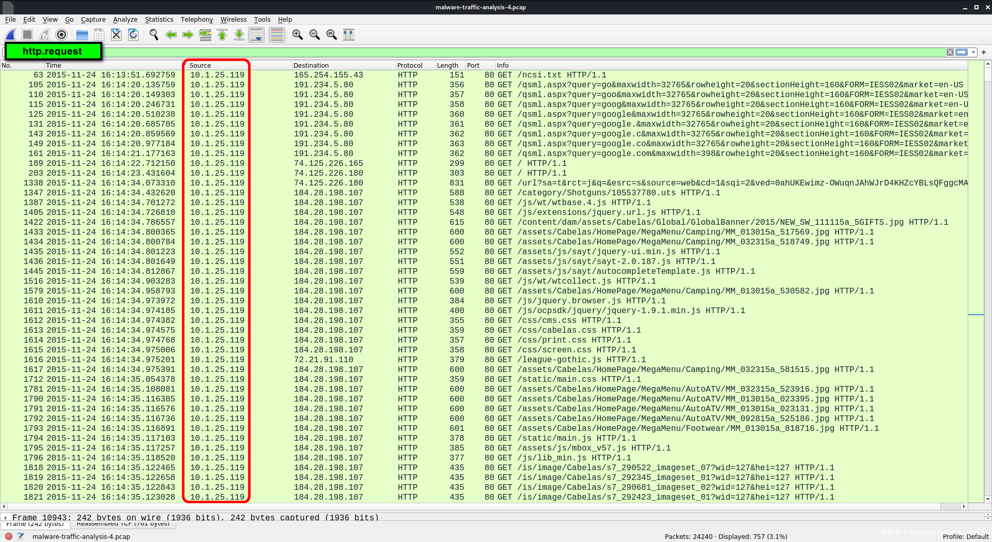Viewport: 992px width, 542px height.
Task: Toggle auto-scroll during live capture
Action: tap(256, 35)
